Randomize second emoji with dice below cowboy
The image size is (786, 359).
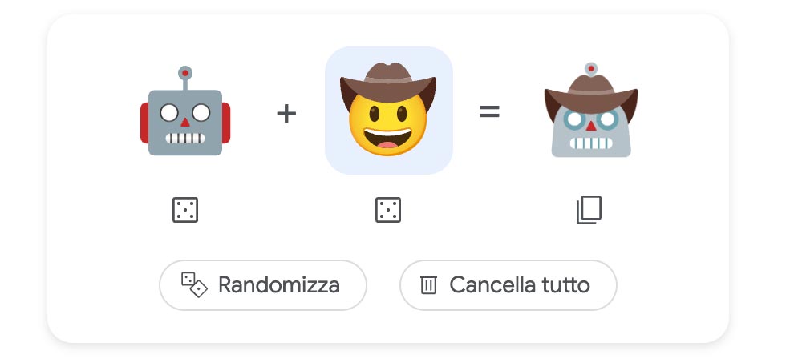[x=388, y=210]
